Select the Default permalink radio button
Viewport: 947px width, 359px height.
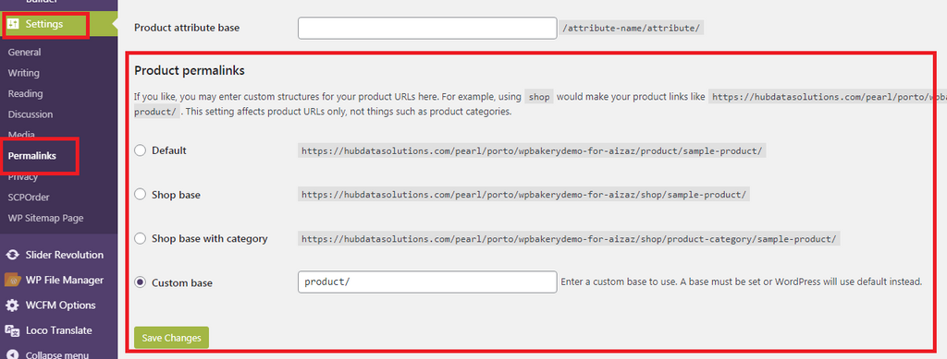coord(141,150)
